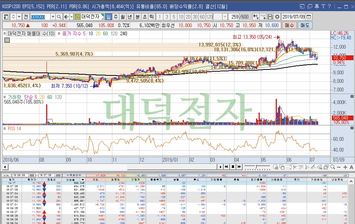355x224 pixels.
Task: Select the tick 틱 period toggle
Action: click(x=152, y=17)
